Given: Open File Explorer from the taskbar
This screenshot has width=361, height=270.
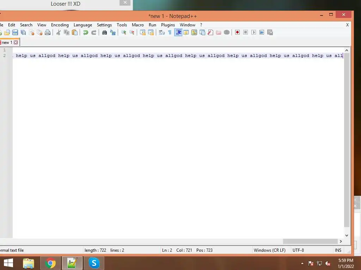Looking at the screenshot, I should (x=29, y=263).
